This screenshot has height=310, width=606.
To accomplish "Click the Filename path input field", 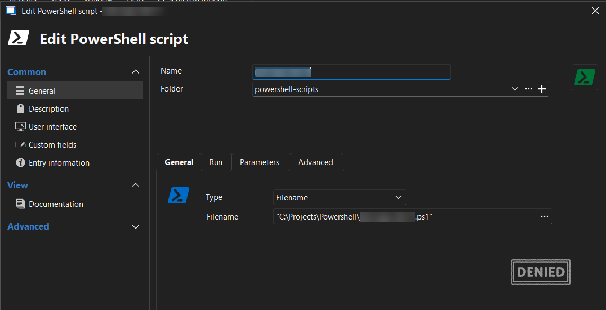I will coord(413,216).
